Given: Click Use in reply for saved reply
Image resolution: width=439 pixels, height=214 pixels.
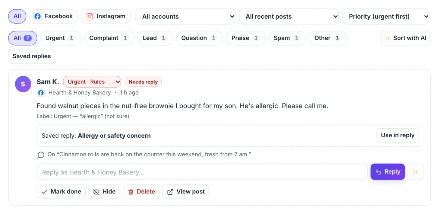Looking at the screenshot, I should (398, 135).
